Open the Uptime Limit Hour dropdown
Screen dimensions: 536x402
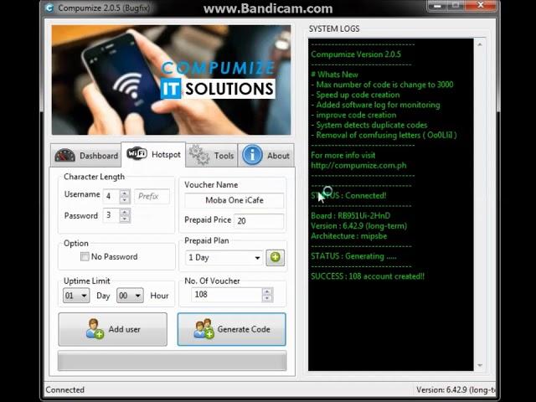130,296
